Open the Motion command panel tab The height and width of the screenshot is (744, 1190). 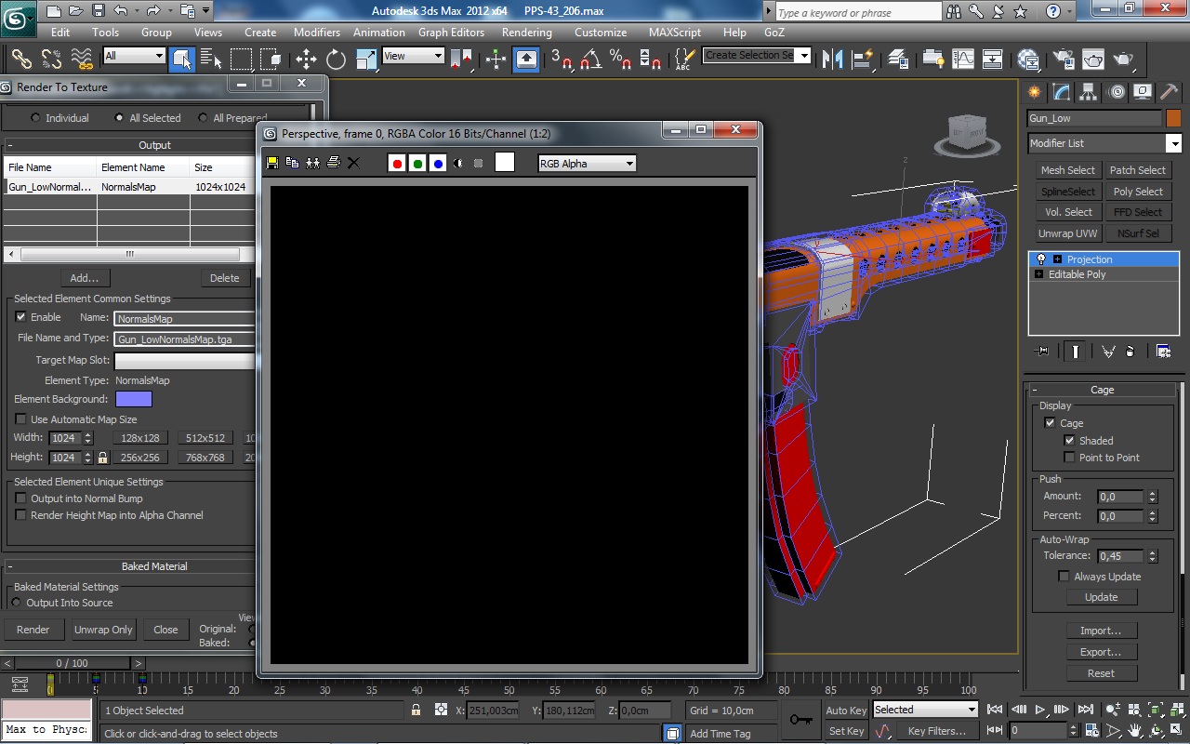click(x=1116, y=92)
